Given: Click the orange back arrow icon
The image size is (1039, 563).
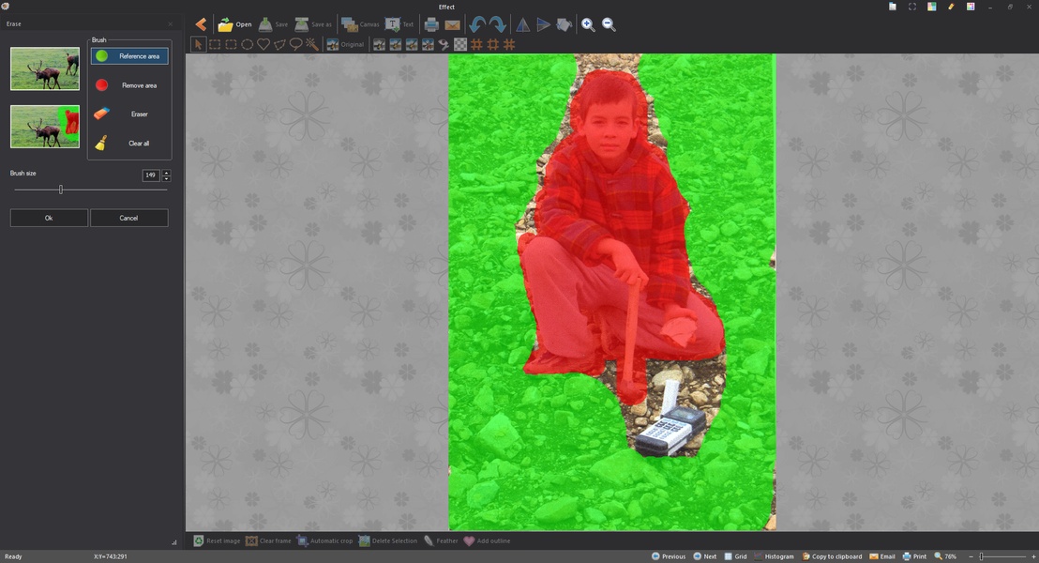Looking at the screenshot, I should (200, 24).
